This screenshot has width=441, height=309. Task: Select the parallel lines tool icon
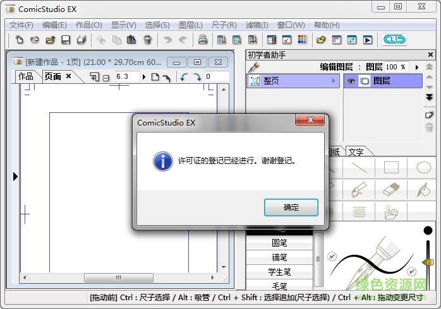pos(359,211)
